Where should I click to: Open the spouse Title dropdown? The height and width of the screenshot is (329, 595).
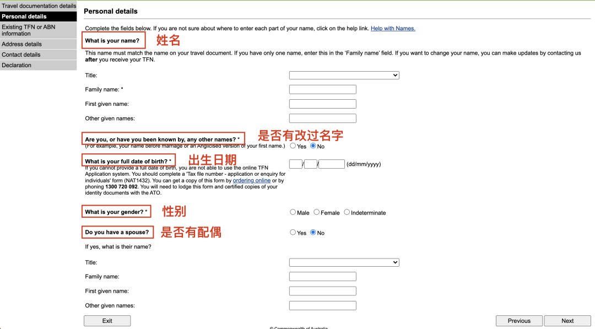coord(344,262)
